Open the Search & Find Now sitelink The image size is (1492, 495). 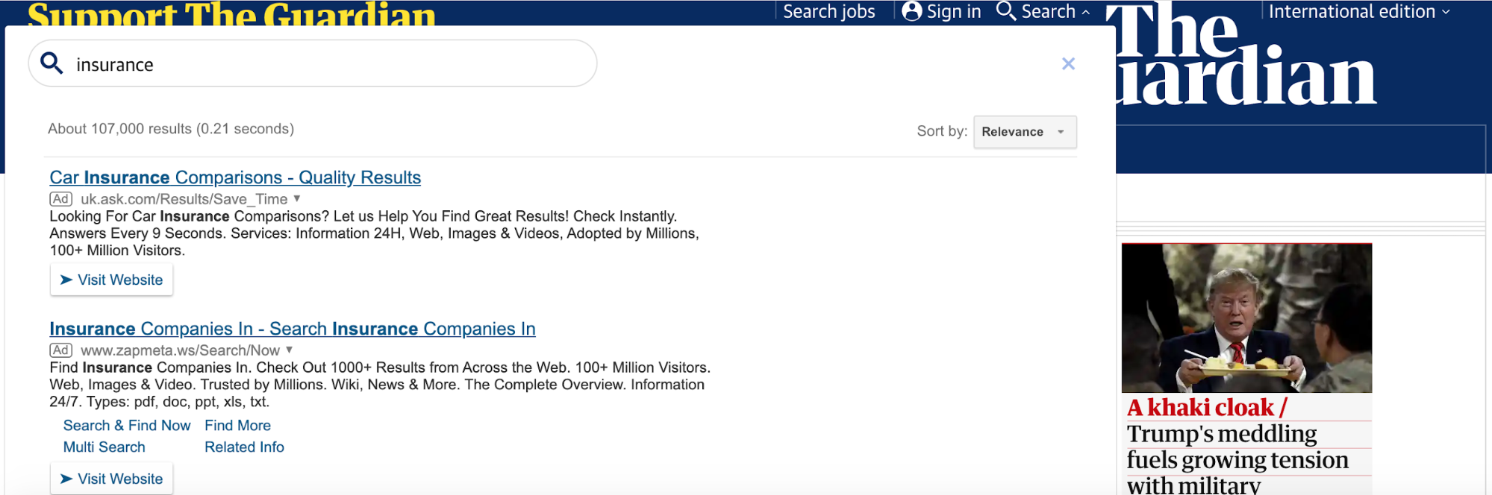[x=127, y=426]
